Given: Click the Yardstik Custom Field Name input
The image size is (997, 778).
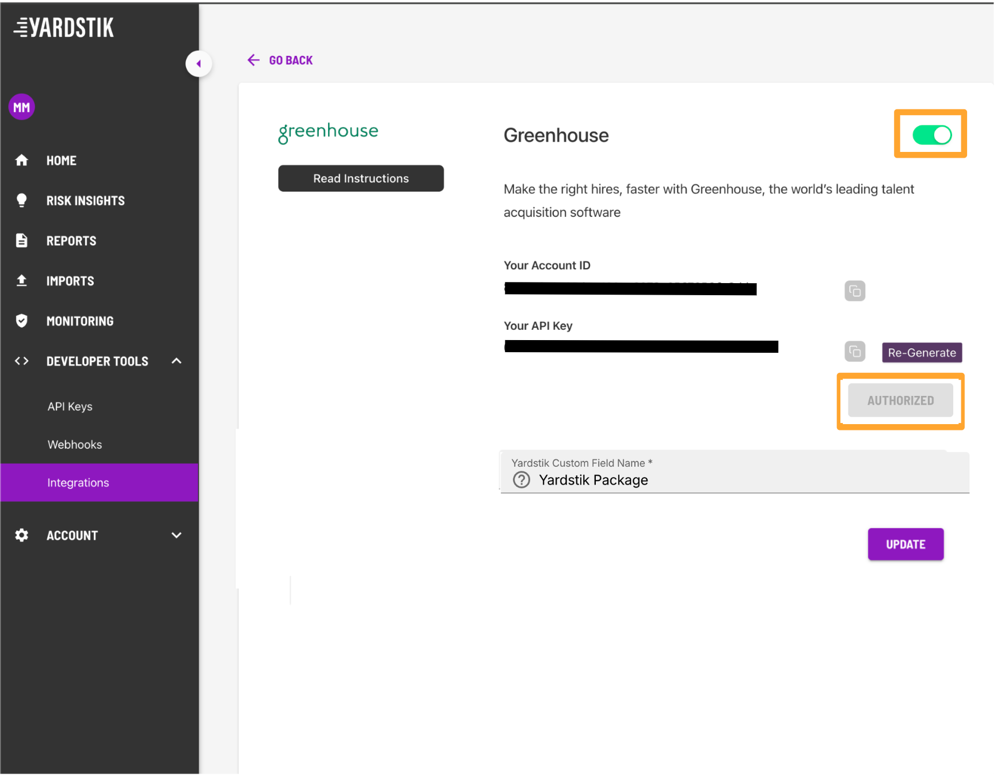Looking at the screenshot, I should coord(735,472).
